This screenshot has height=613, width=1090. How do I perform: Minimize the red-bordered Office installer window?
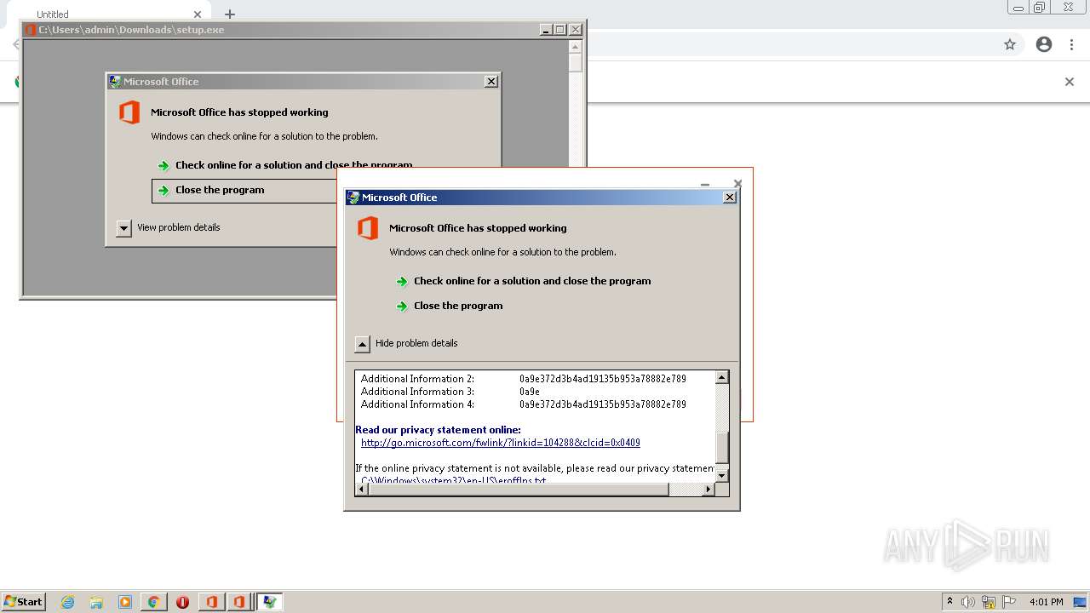705,184
